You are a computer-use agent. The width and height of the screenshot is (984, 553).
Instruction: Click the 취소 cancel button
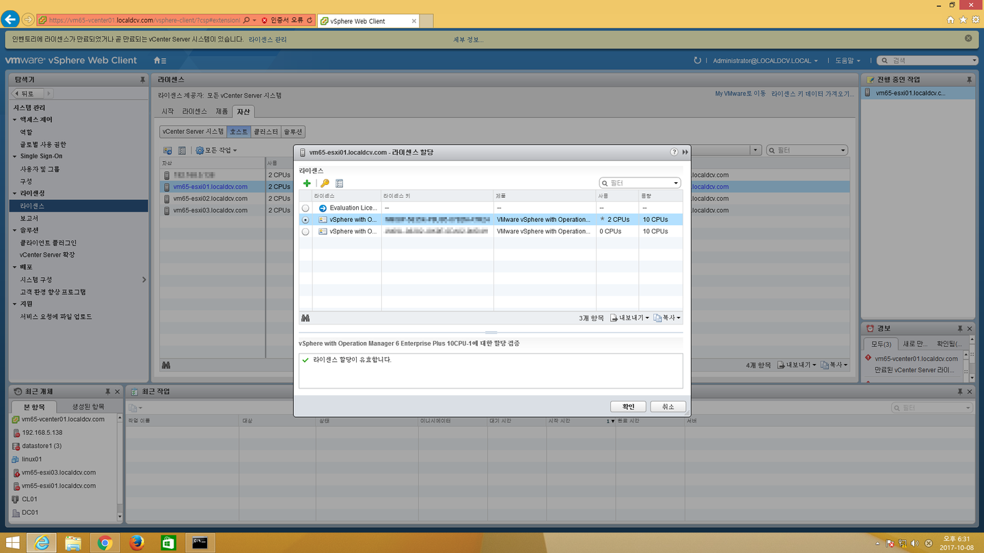click(668, 406)
